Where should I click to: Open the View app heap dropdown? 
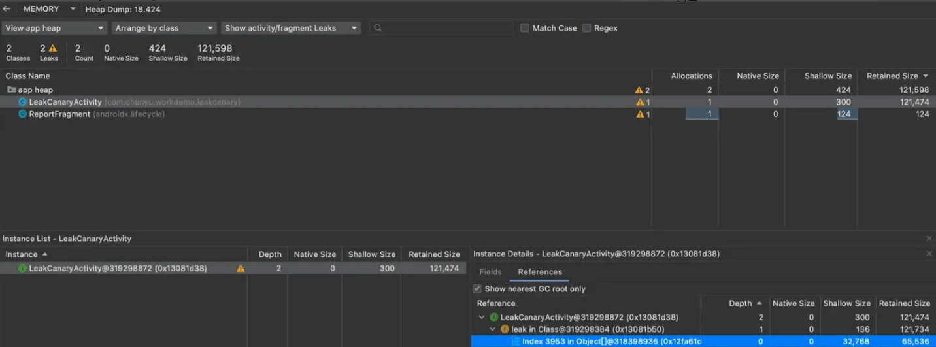click(55, 28)
